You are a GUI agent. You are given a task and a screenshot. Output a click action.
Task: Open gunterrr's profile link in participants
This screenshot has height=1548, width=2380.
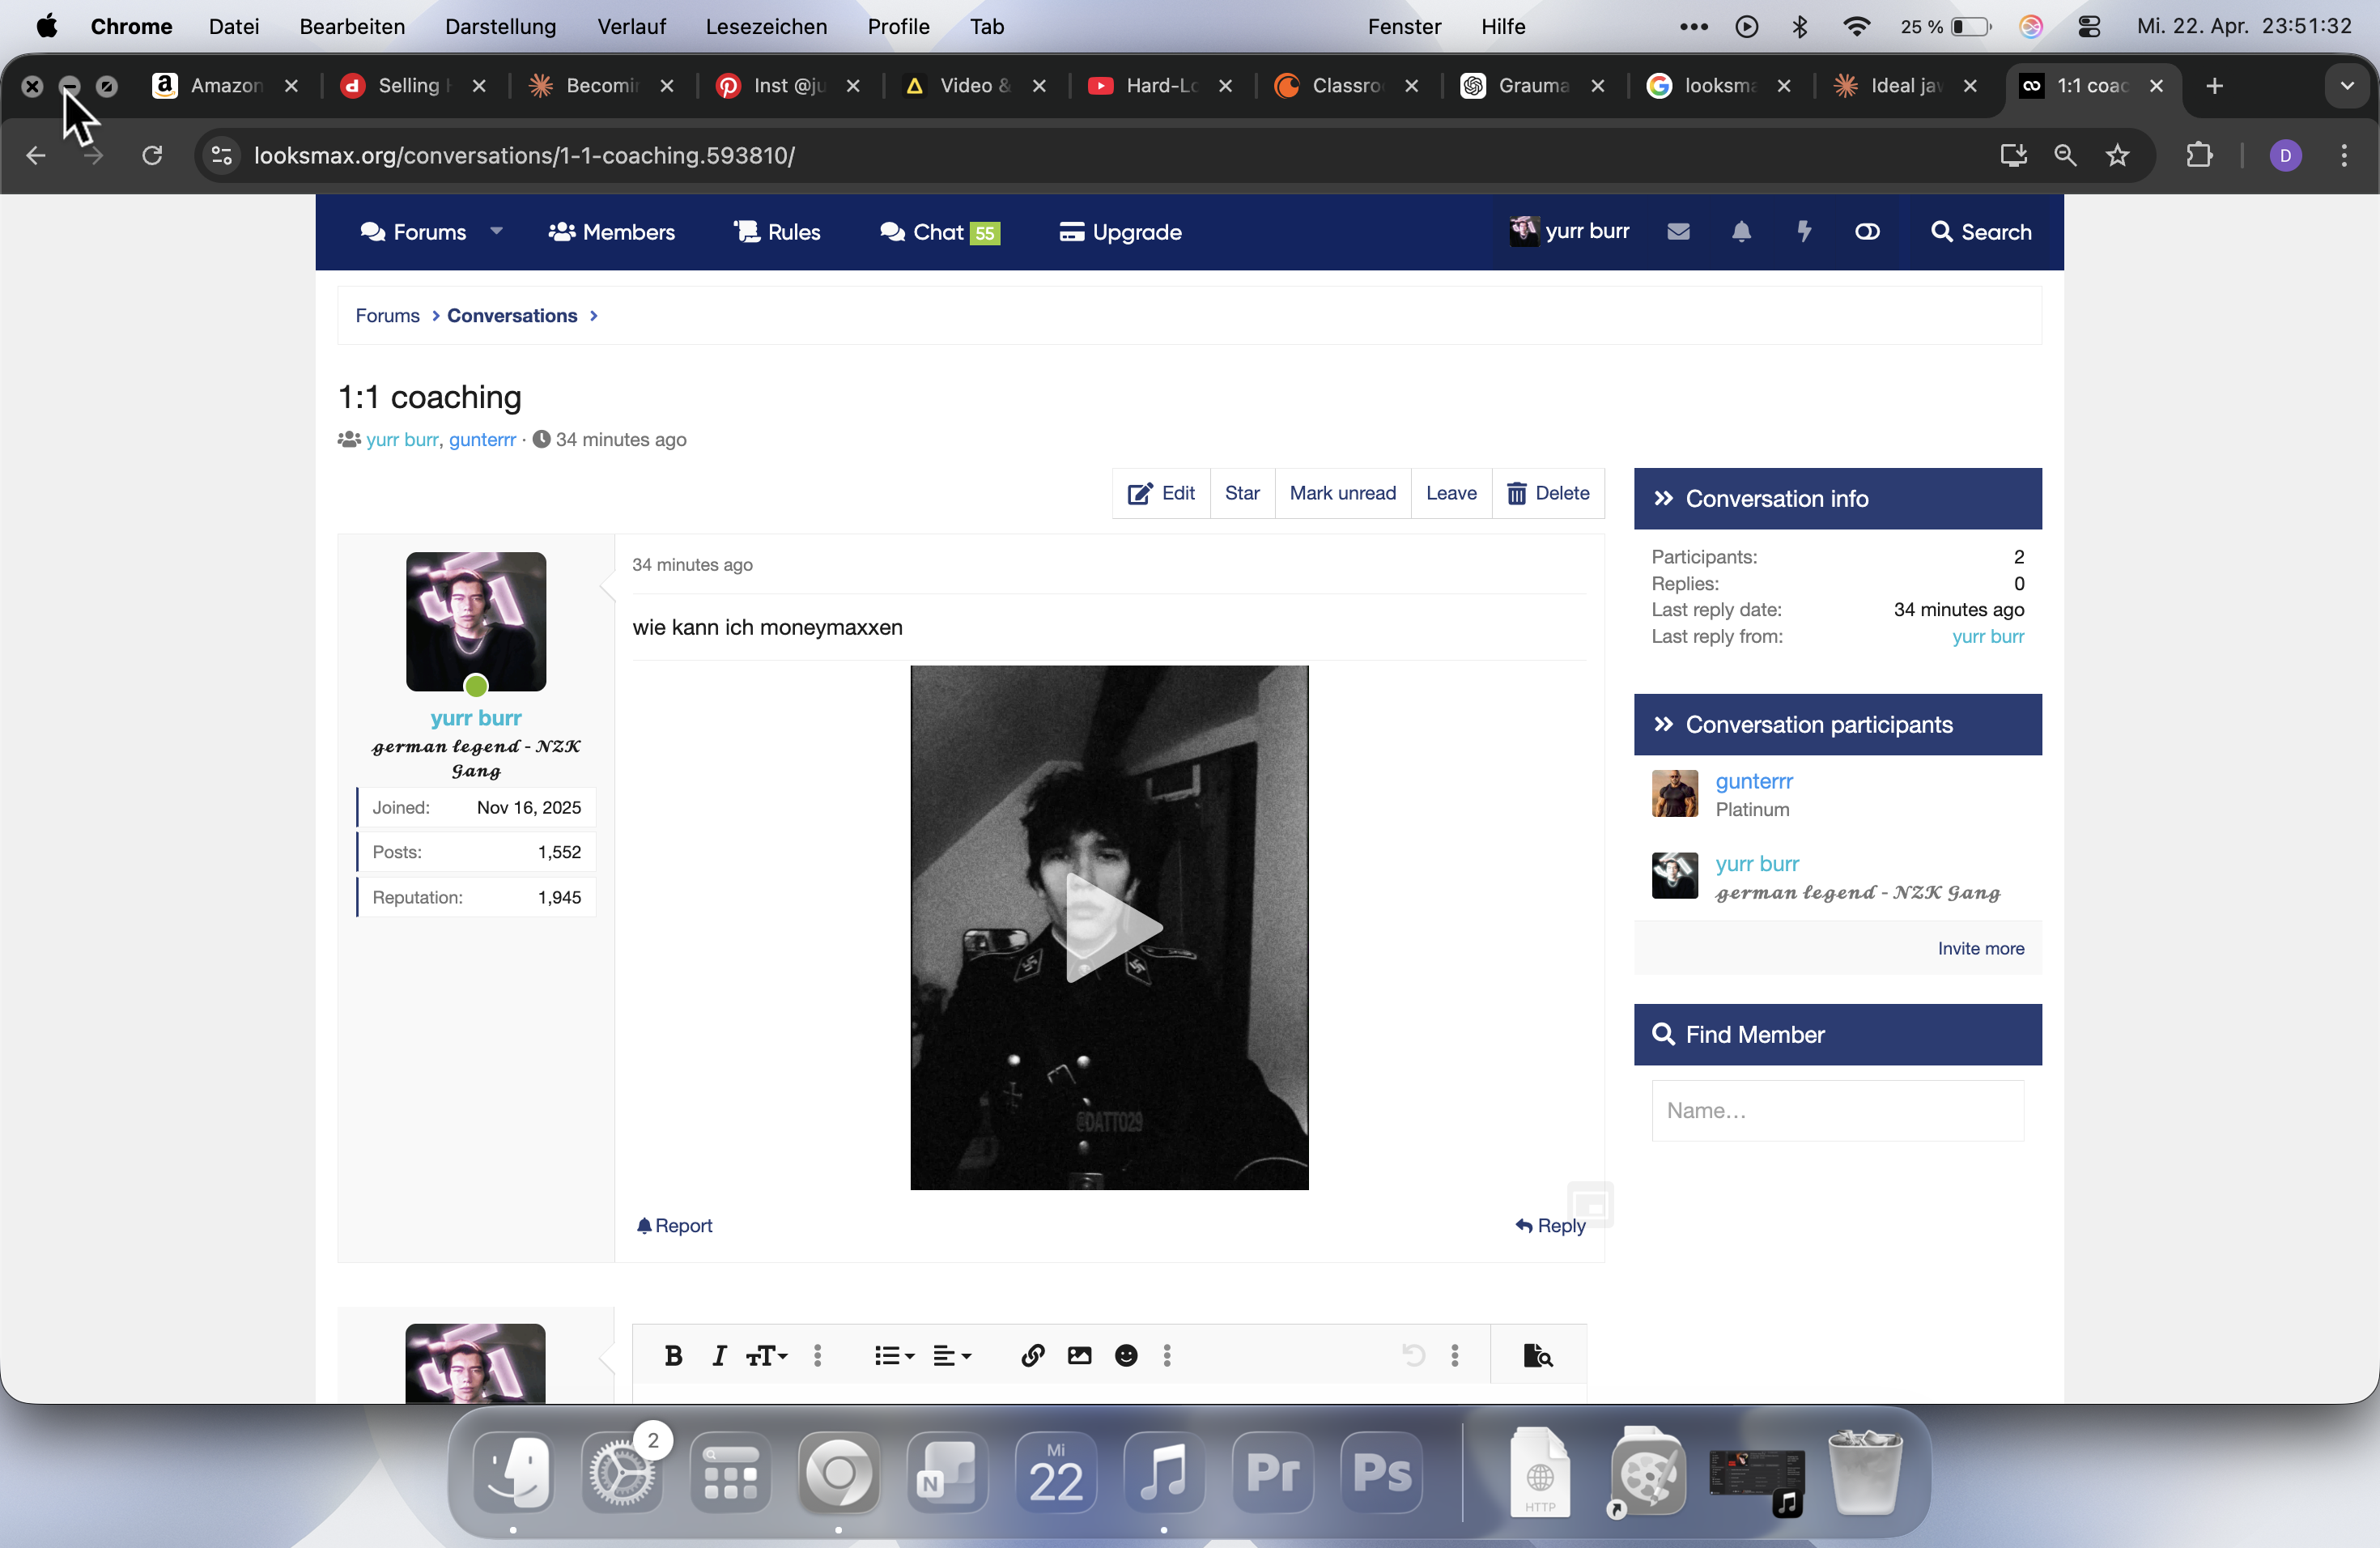coord(1754,781)
